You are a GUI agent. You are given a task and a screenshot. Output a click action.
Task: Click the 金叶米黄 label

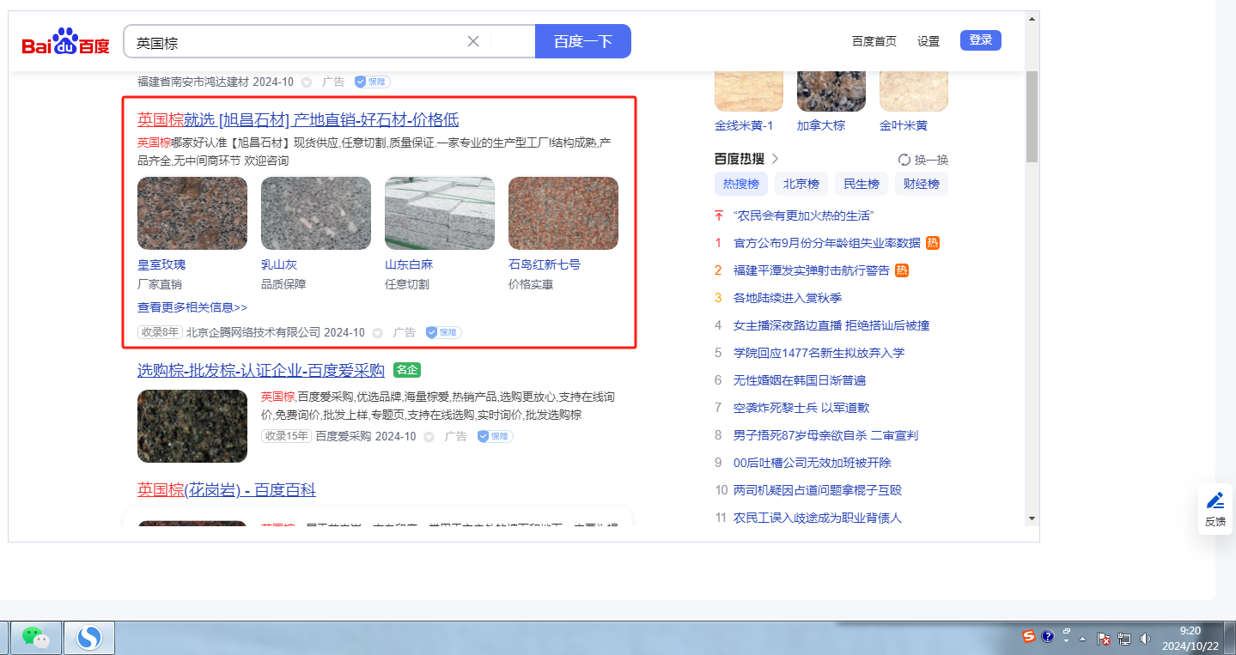pyautogui.click(x=904, y=125)
